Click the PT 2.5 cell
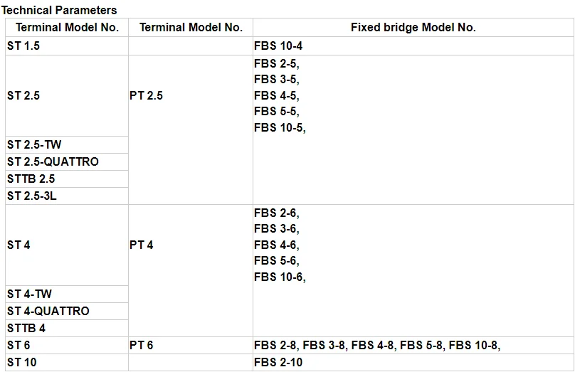This screenshot has width=575, height=372. coord(146,95)
